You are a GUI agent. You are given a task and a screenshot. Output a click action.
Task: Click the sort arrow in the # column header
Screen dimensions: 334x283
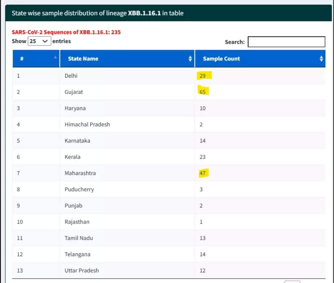click(x=55, y=57)
